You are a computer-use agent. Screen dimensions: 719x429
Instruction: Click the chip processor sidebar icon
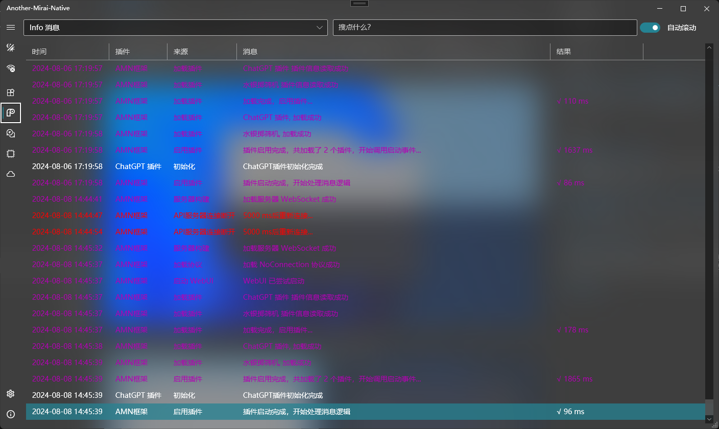[x=11, y=154]
